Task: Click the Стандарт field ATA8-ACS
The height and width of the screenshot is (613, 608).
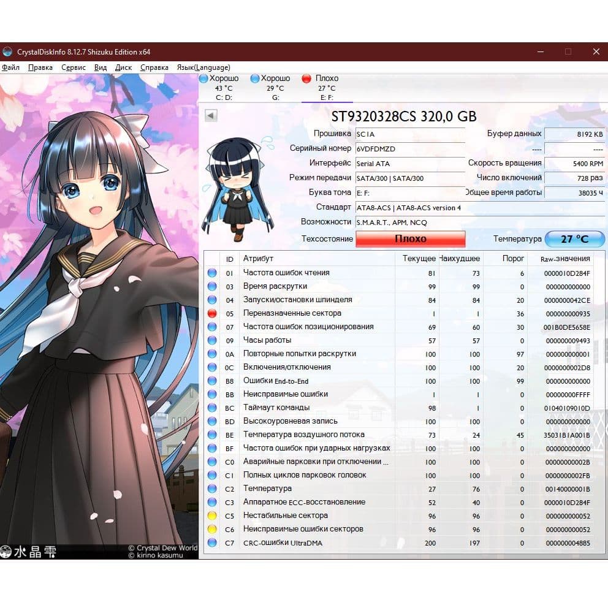Action: pos(480,208)
